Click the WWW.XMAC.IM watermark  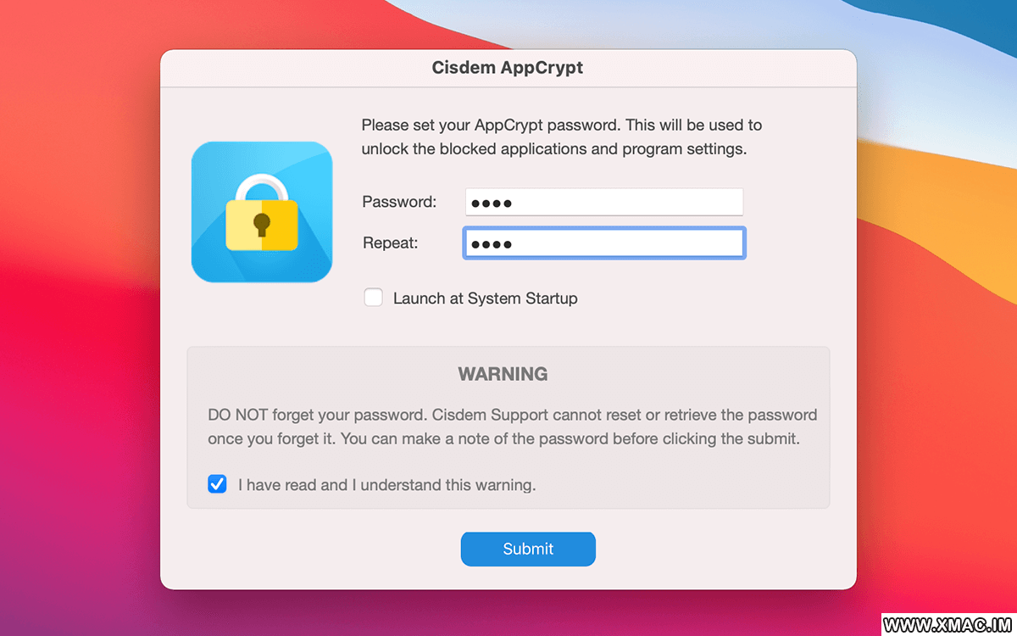tap(948, 625)
